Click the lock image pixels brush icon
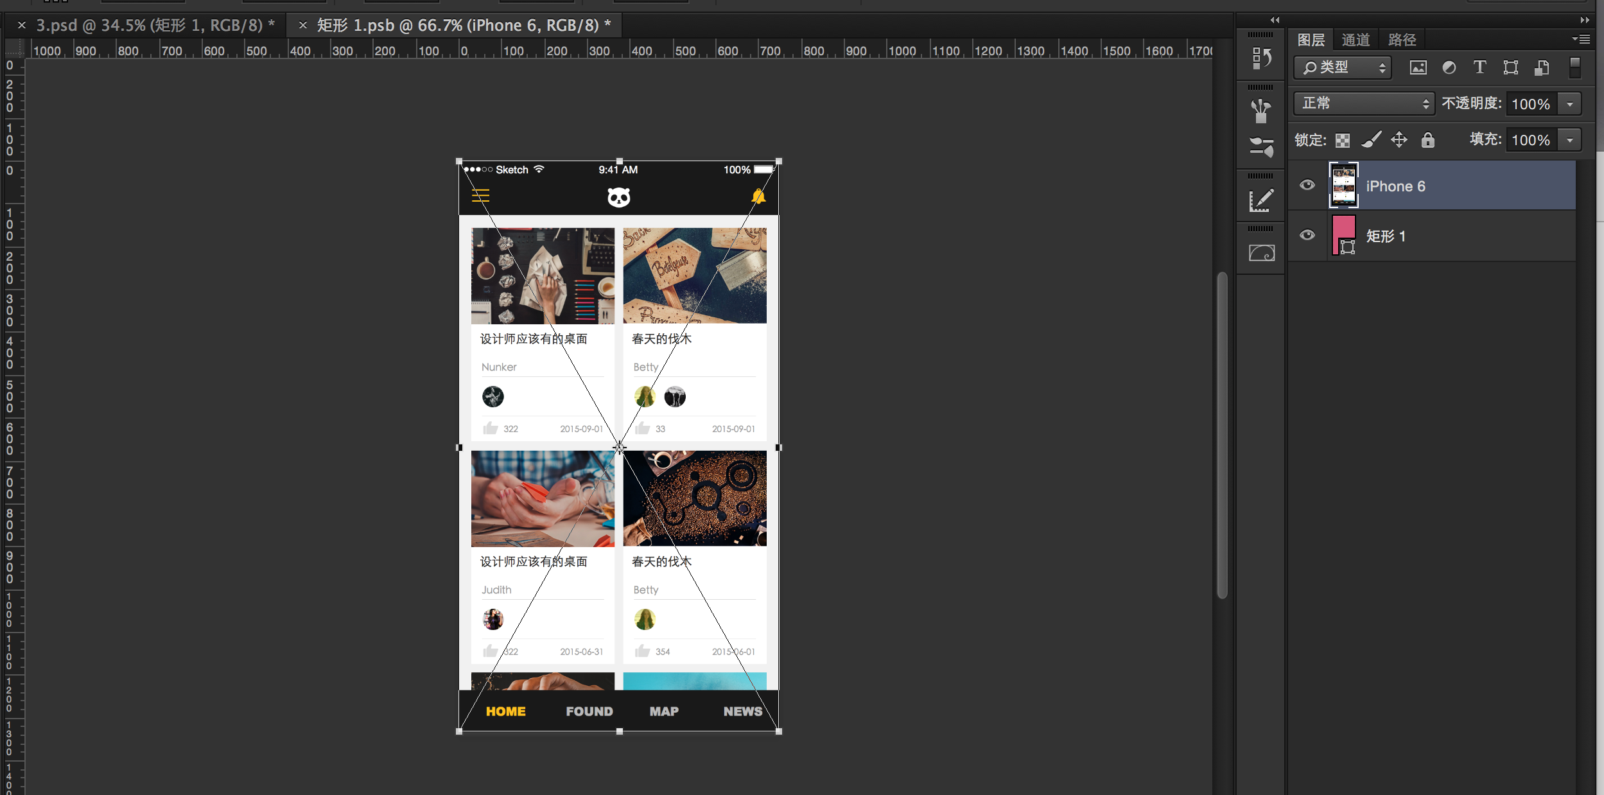The height and width of the screenshot is (795, 1604). (1371, 140)
